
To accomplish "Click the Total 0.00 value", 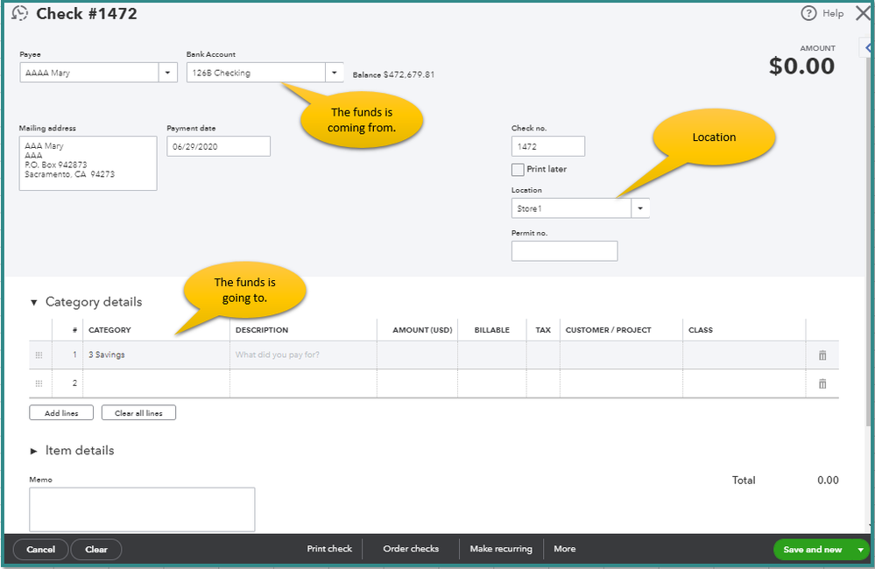I will pos(828,481).
